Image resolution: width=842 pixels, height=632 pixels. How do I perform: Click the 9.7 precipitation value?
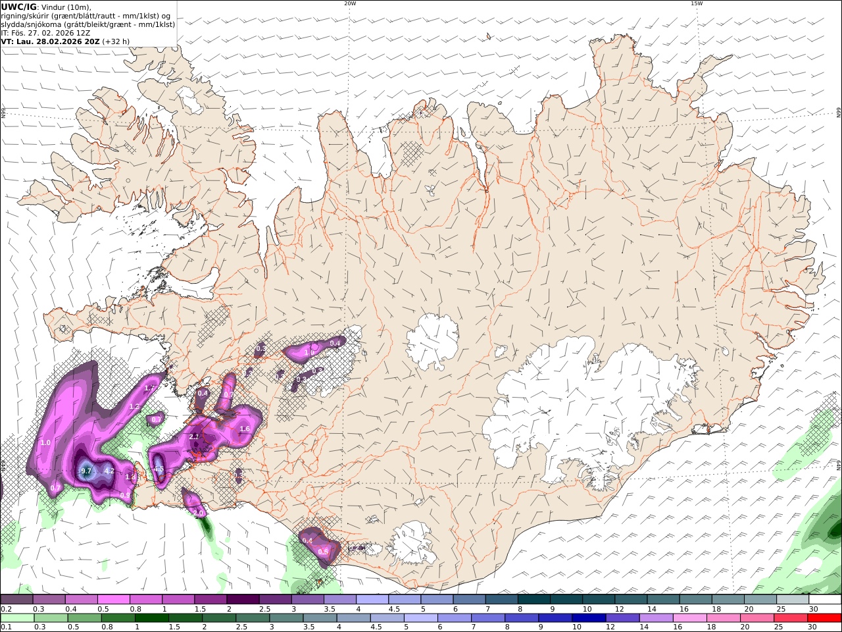pyautogui.click(x=86, y=471)
